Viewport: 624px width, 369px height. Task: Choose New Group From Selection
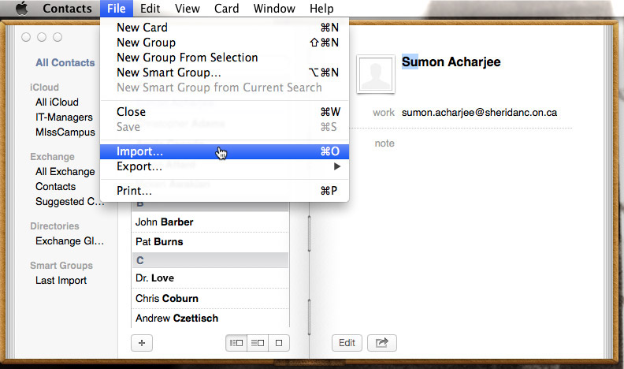click(225, 58)
